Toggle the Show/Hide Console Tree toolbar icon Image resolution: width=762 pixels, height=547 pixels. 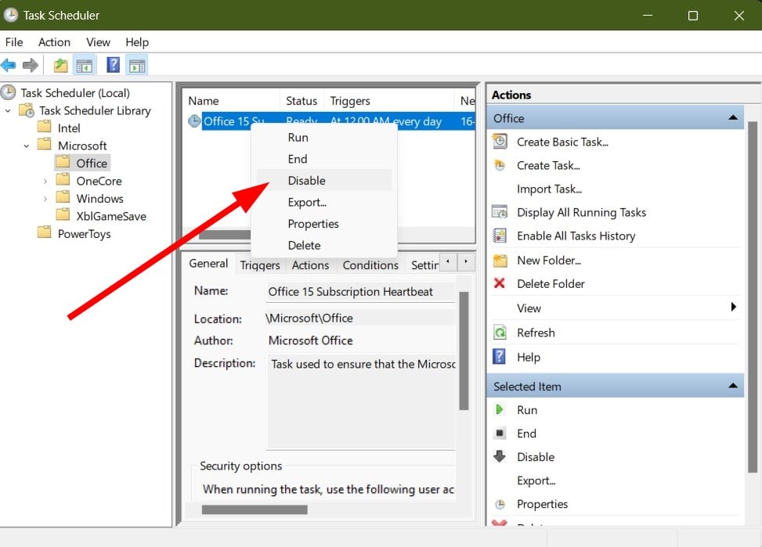tap(84, 65)
